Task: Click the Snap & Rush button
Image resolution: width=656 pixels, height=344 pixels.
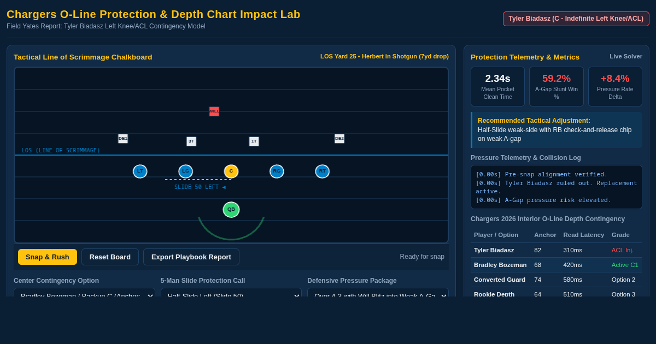Action: 48,257
